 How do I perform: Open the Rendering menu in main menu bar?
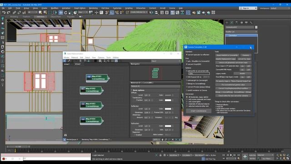pyautogui.click(x=93, y=8)
